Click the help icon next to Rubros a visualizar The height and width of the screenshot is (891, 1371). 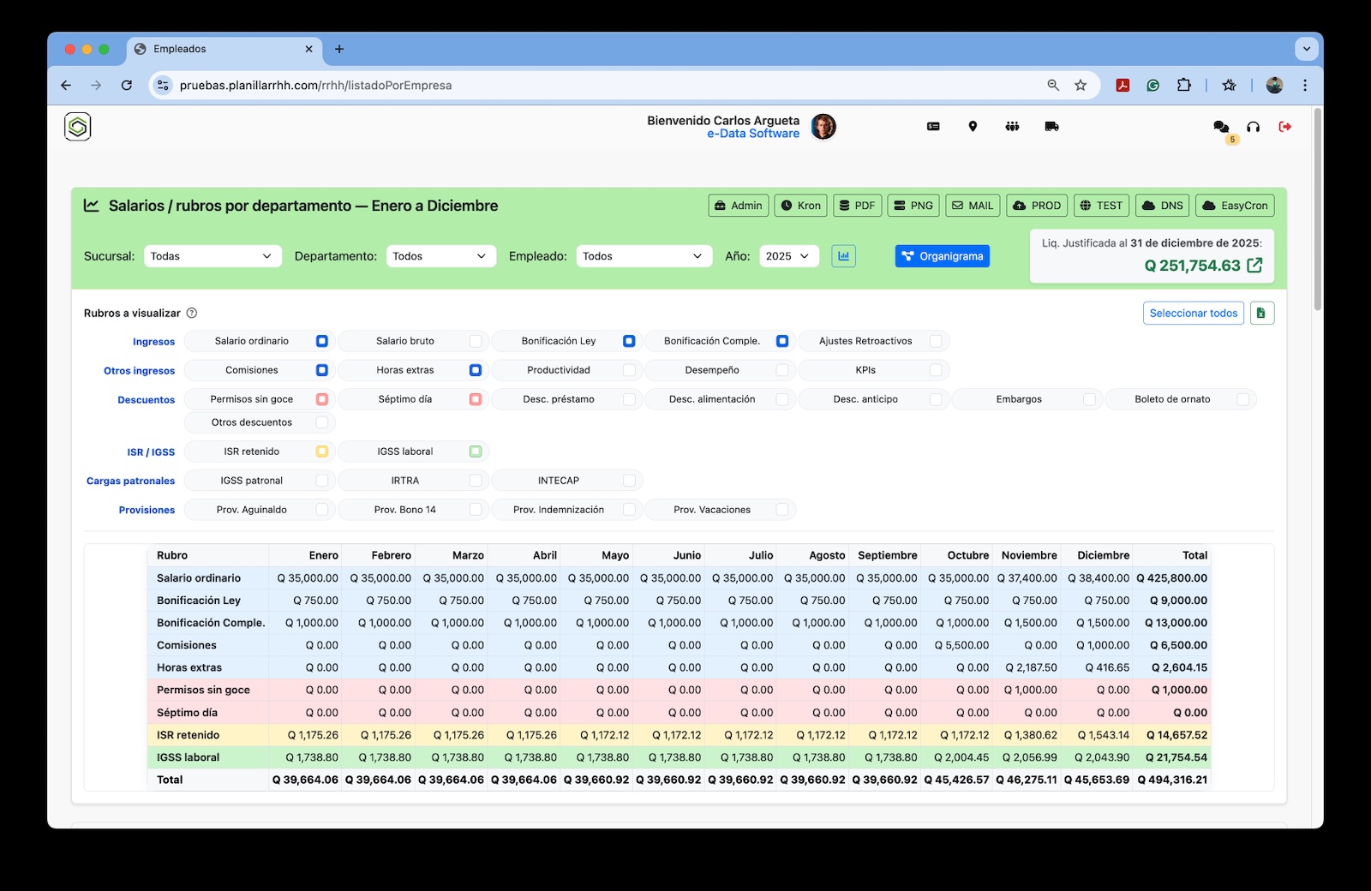coord(192,314)
